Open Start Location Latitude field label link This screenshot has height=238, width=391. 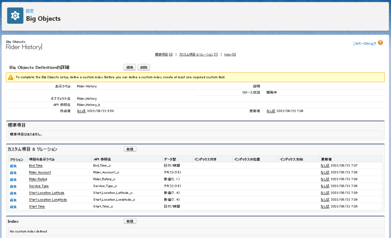[47, 193]
